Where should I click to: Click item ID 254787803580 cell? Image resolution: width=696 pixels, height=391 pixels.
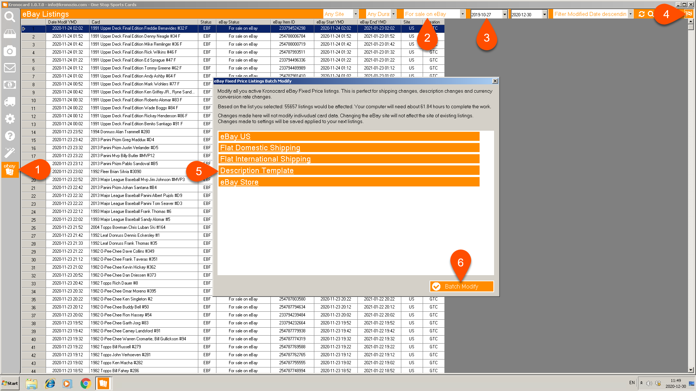[293, 299]
